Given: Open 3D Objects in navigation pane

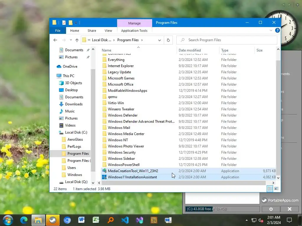Looking at the screenshot, I should 70,83.
